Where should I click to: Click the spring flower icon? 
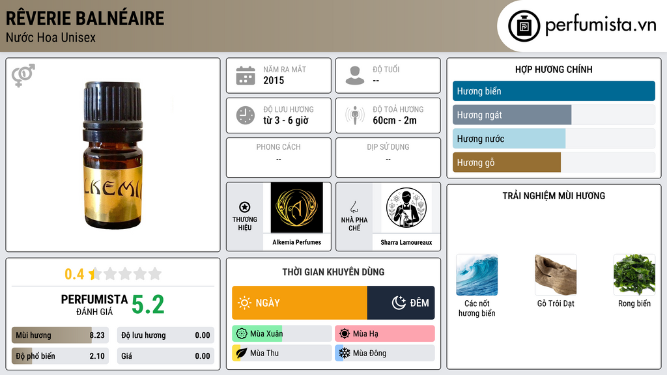(242, 334)
